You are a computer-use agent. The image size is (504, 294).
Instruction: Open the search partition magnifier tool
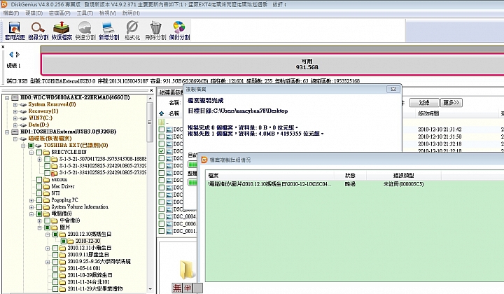[38, 28]
